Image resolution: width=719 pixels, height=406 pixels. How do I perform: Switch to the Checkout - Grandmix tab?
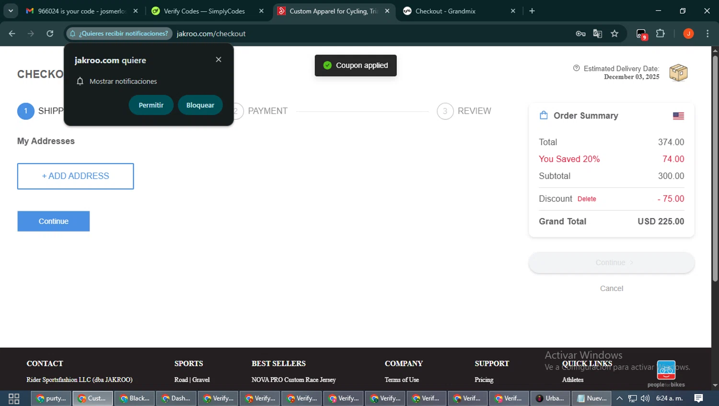click(x=459, y=11)
